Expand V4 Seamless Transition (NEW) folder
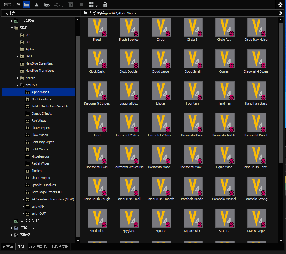 click(23, 199)
